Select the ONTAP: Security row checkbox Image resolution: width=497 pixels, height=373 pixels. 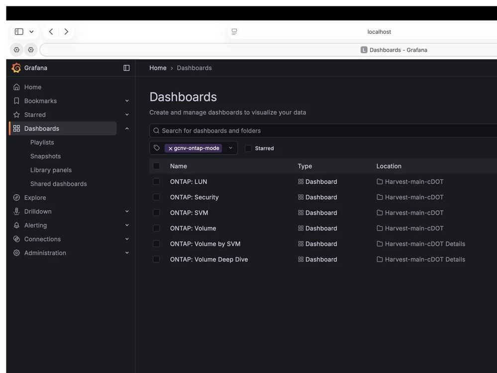(156, 197)
